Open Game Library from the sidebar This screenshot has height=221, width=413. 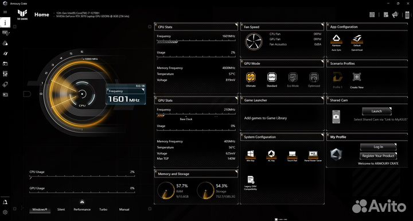click(x=5, y=64)
